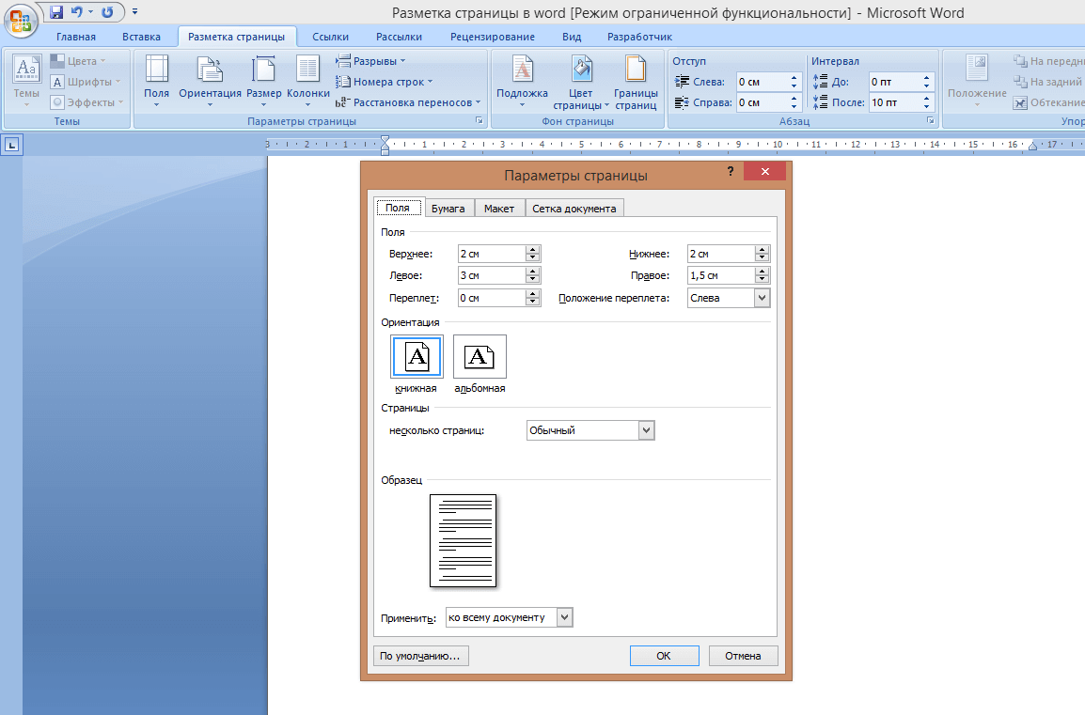Open Расстановка переносов hyphenation menu
The image size is (1085, 715).
(x=408, y=102)
